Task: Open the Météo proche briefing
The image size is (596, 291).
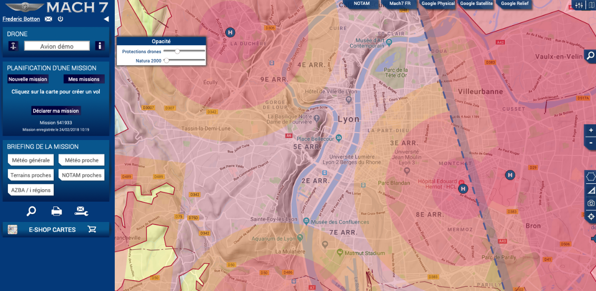Action: 81,160
